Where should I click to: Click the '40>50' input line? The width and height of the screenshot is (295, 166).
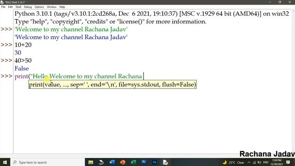[23, 60]
